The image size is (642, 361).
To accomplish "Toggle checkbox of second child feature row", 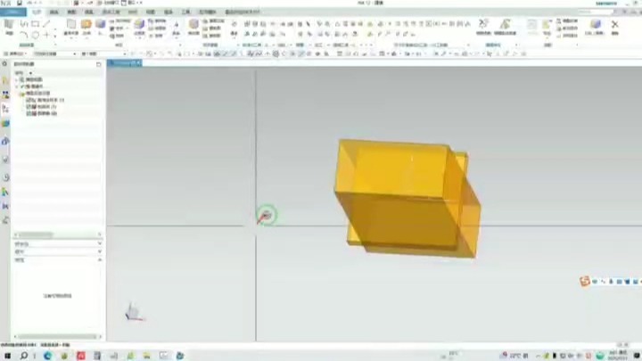I will pyautogui.click(x=29, y=106).
